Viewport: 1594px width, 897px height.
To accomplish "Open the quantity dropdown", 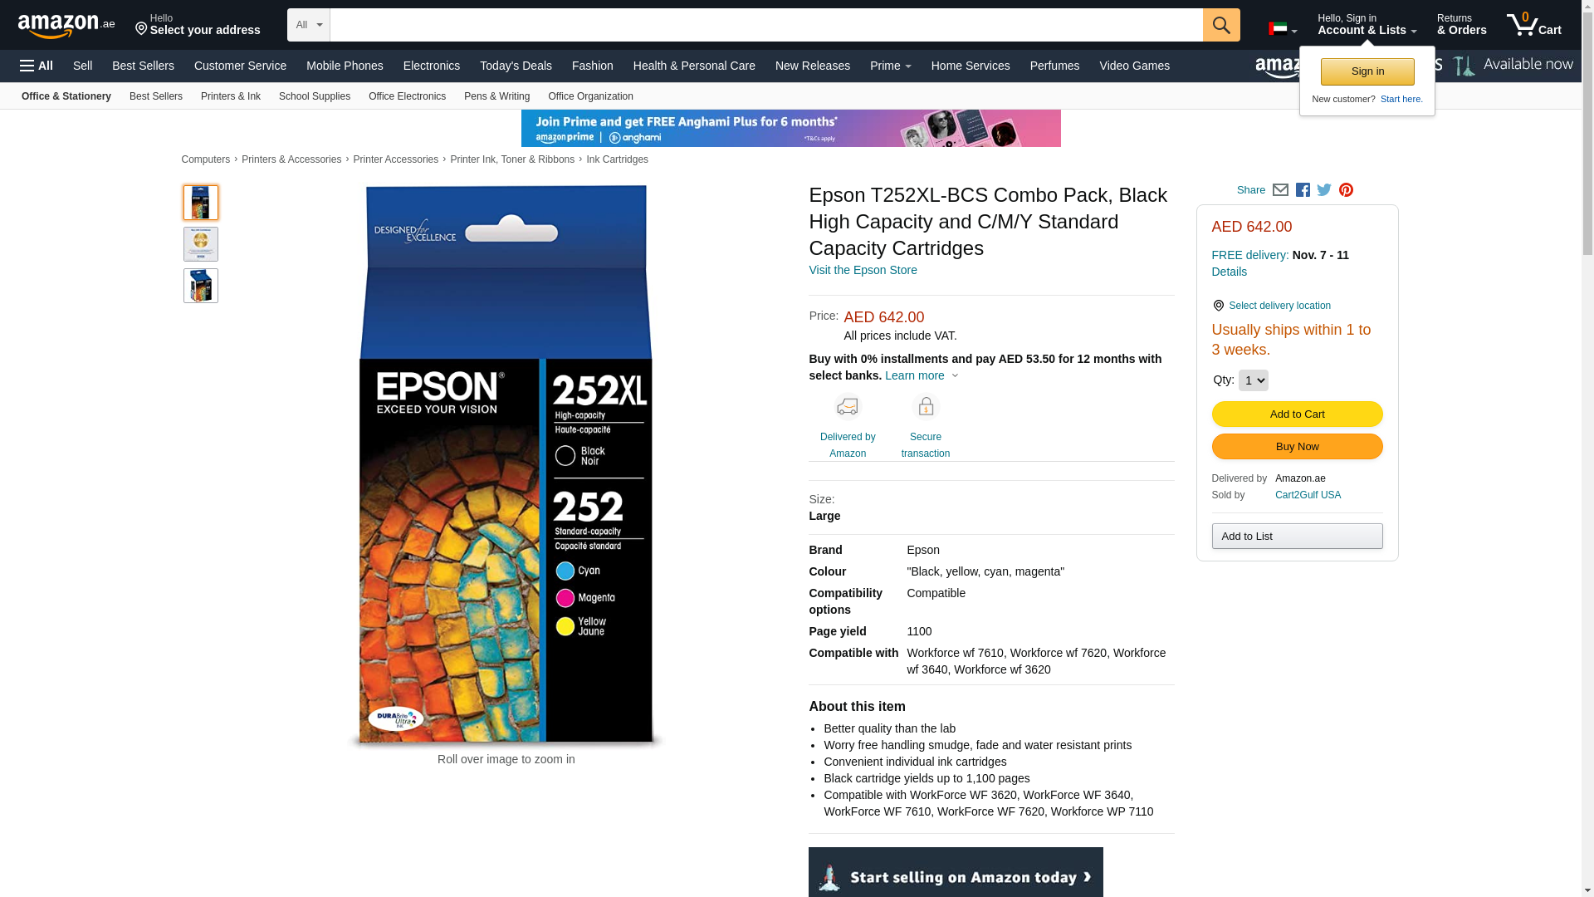I will (x=1253, y=380).
